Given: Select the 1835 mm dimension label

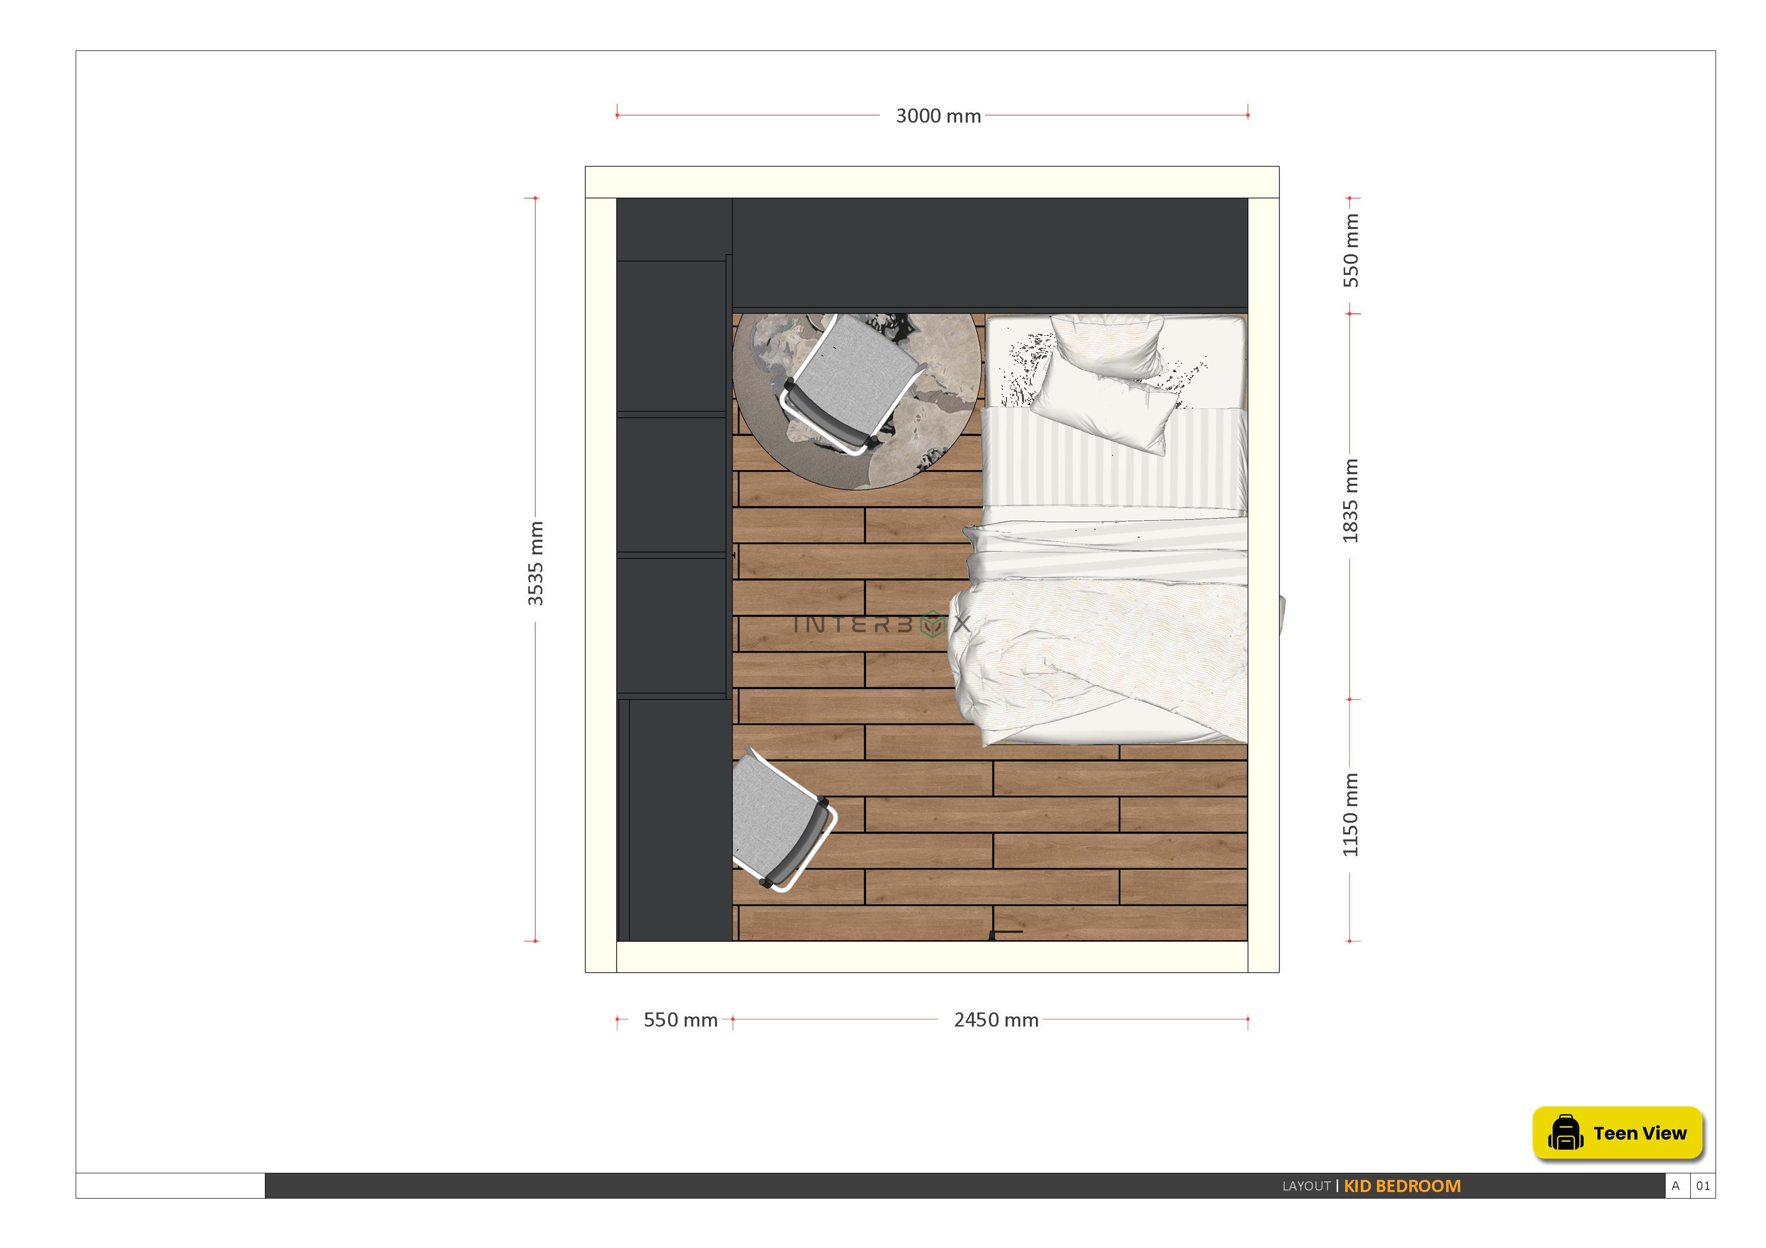Looking at the screenshot, I should coord(1351,500).
